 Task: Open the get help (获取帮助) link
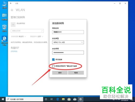tap(14, 51)
